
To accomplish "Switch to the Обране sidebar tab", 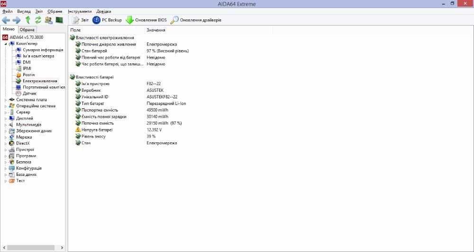I will (27, 29).
